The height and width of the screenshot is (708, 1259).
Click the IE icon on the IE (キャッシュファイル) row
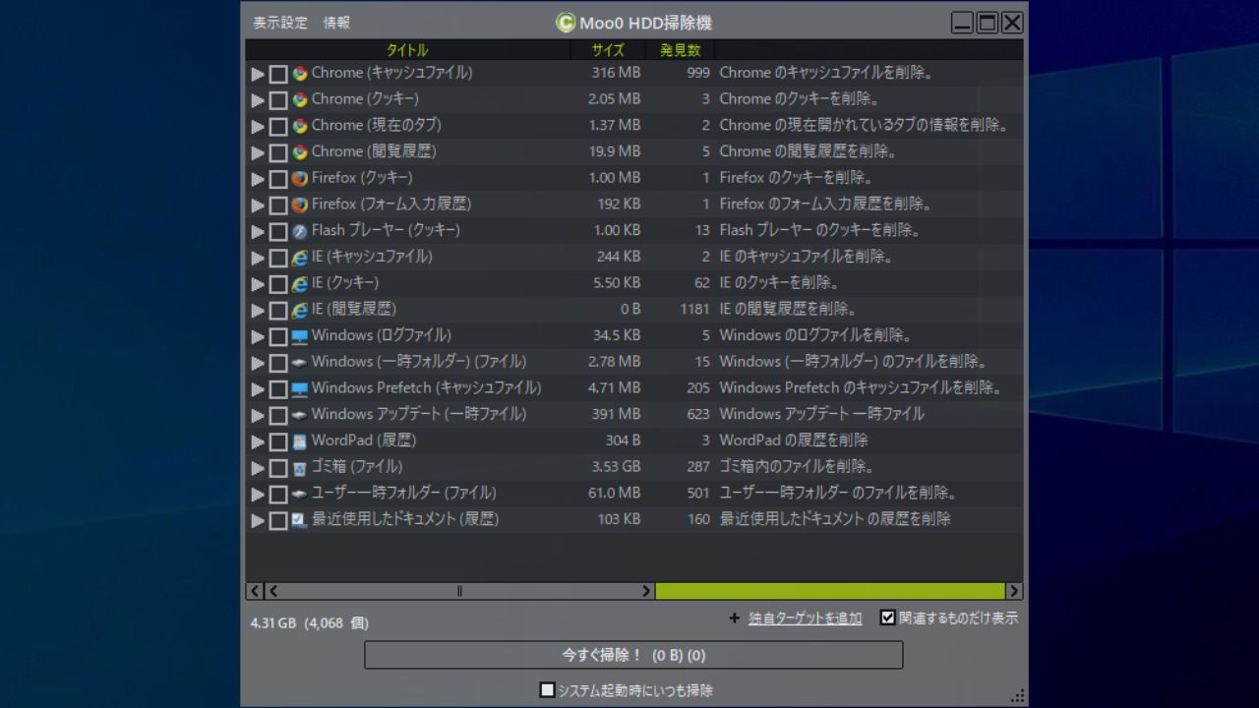[300, 257]
